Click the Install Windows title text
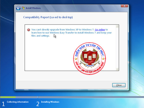This screenshot has height=108, width=144. pyautogui.click(x=33, y=8)
